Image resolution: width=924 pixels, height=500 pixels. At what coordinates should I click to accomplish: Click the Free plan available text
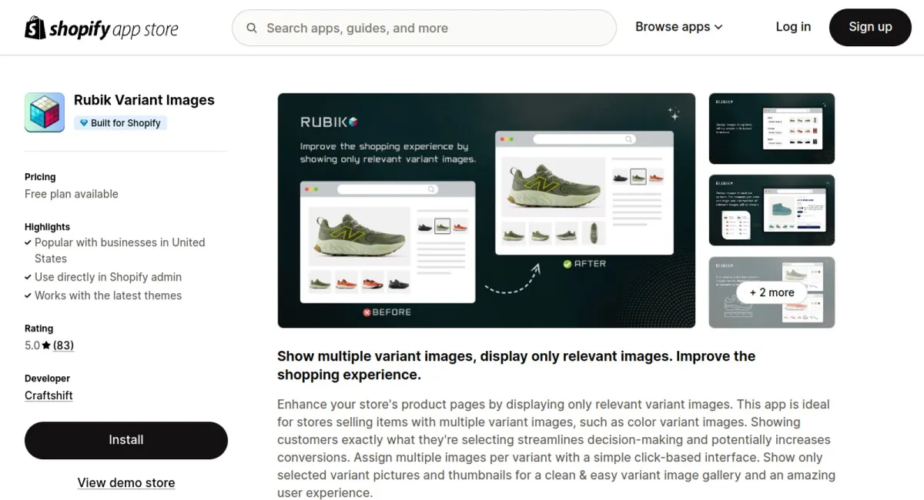click(72, 194)
